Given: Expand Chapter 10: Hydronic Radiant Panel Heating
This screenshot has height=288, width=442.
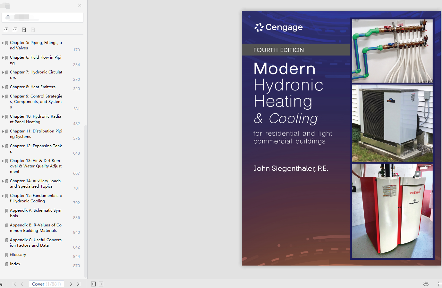Looking at the screenshot, I should coord(3,116).
